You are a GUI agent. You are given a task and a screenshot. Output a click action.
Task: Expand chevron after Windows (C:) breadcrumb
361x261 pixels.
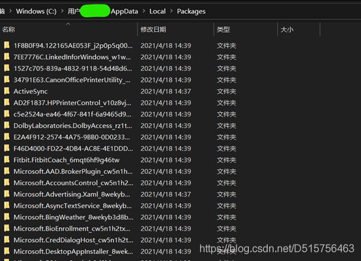click(62, 11)
